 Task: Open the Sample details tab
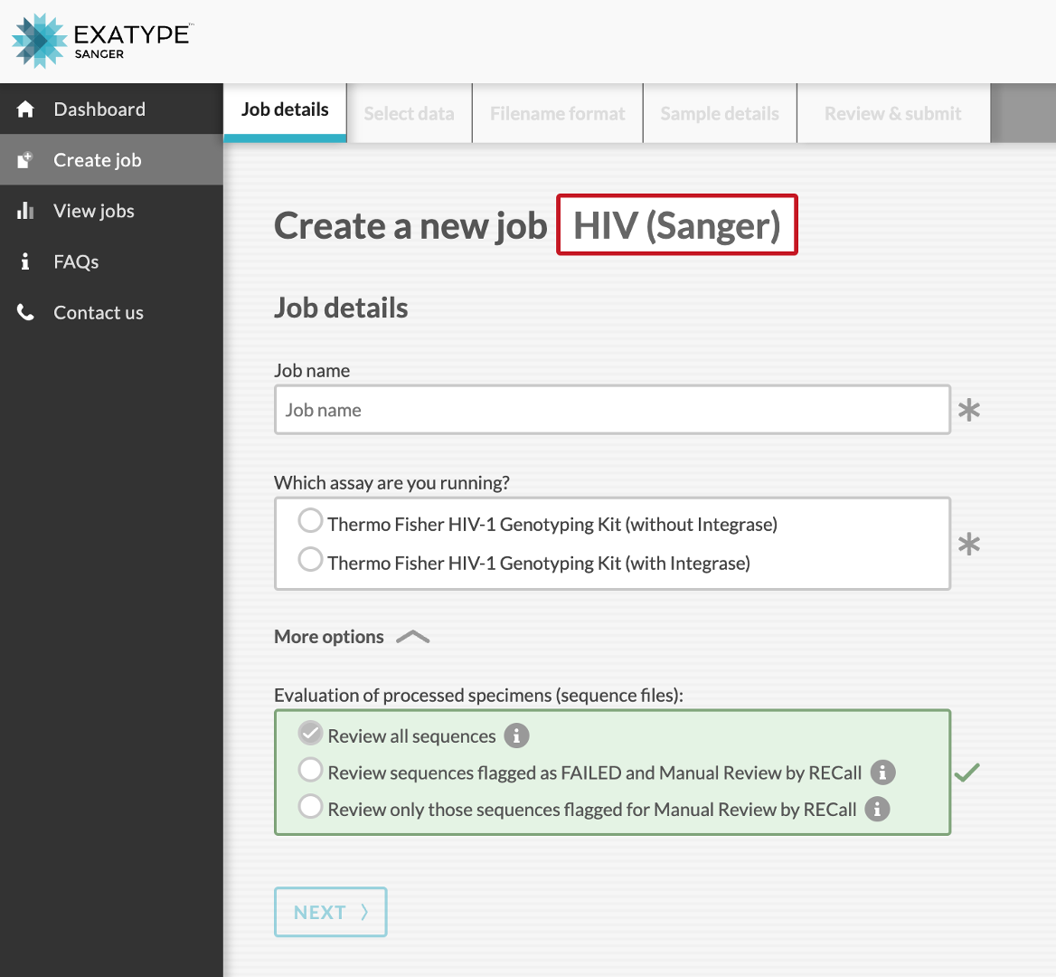[720, 113]
